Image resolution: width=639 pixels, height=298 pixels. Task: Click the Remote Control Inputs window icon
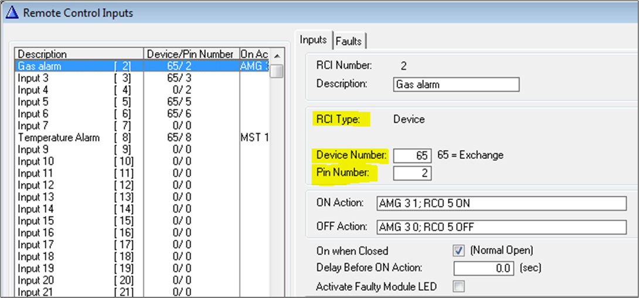click(12, 13)
